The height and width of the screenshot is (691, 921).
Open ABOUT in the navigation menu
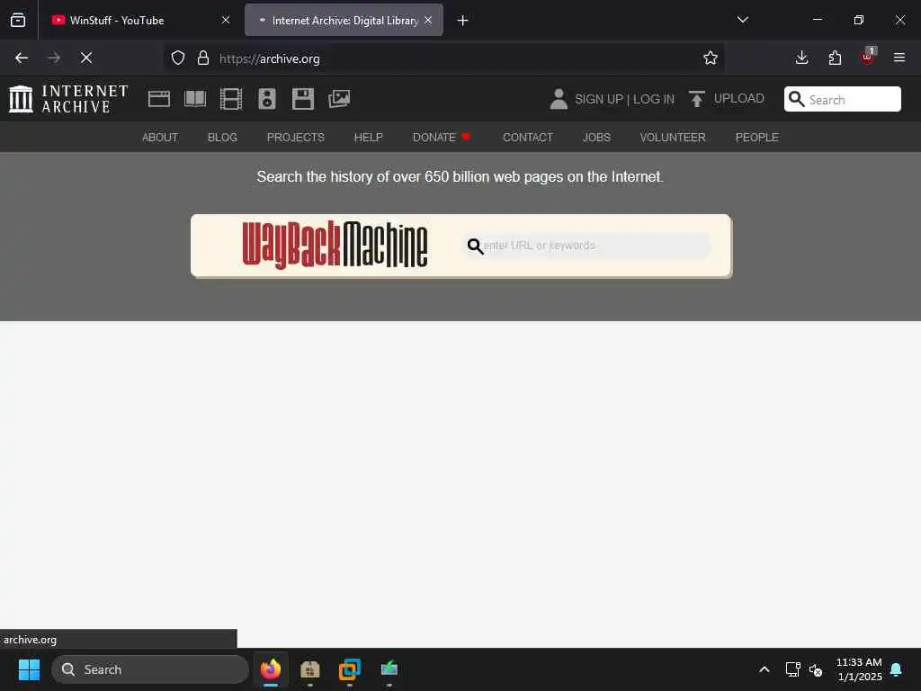160,137
